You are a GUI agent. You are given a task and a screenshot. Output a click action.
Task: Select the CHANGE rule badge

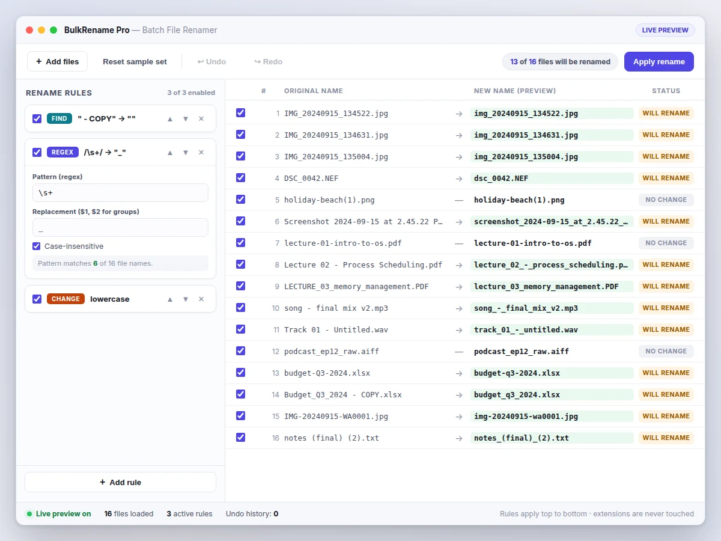tap(65, 299)
